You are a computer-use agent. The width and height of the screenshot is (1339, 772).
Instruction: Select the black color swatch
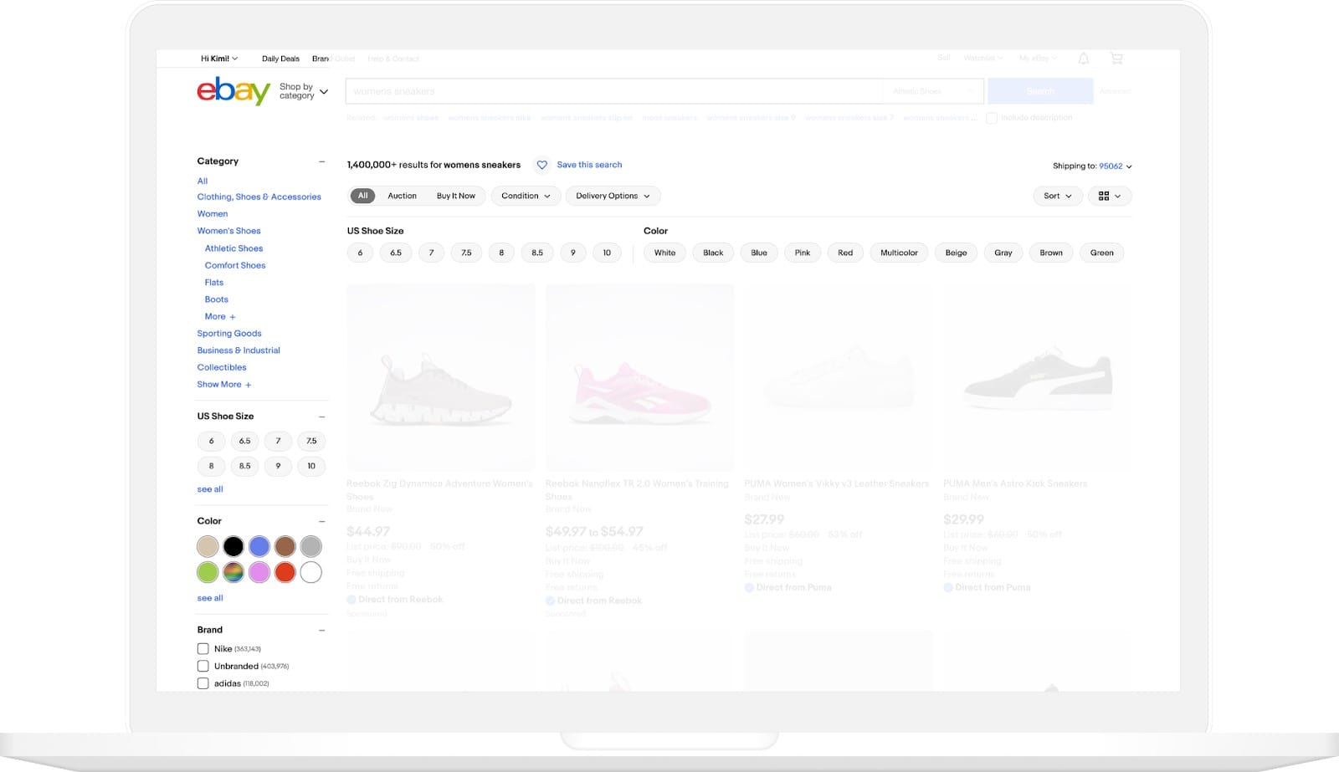pyautogui.click(x=233, y=547)
